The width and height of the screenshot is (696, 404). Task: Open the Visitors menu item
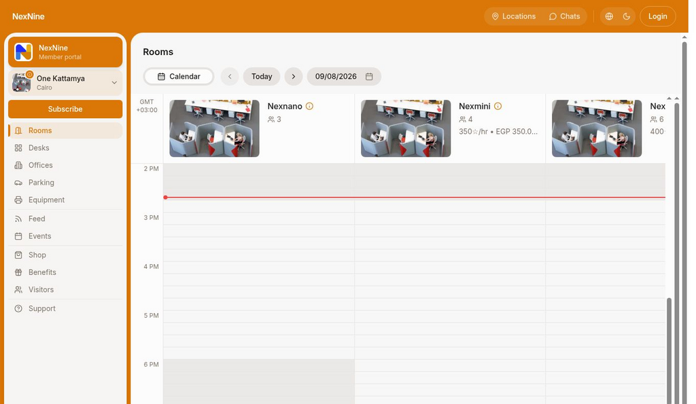coord(65,289)
